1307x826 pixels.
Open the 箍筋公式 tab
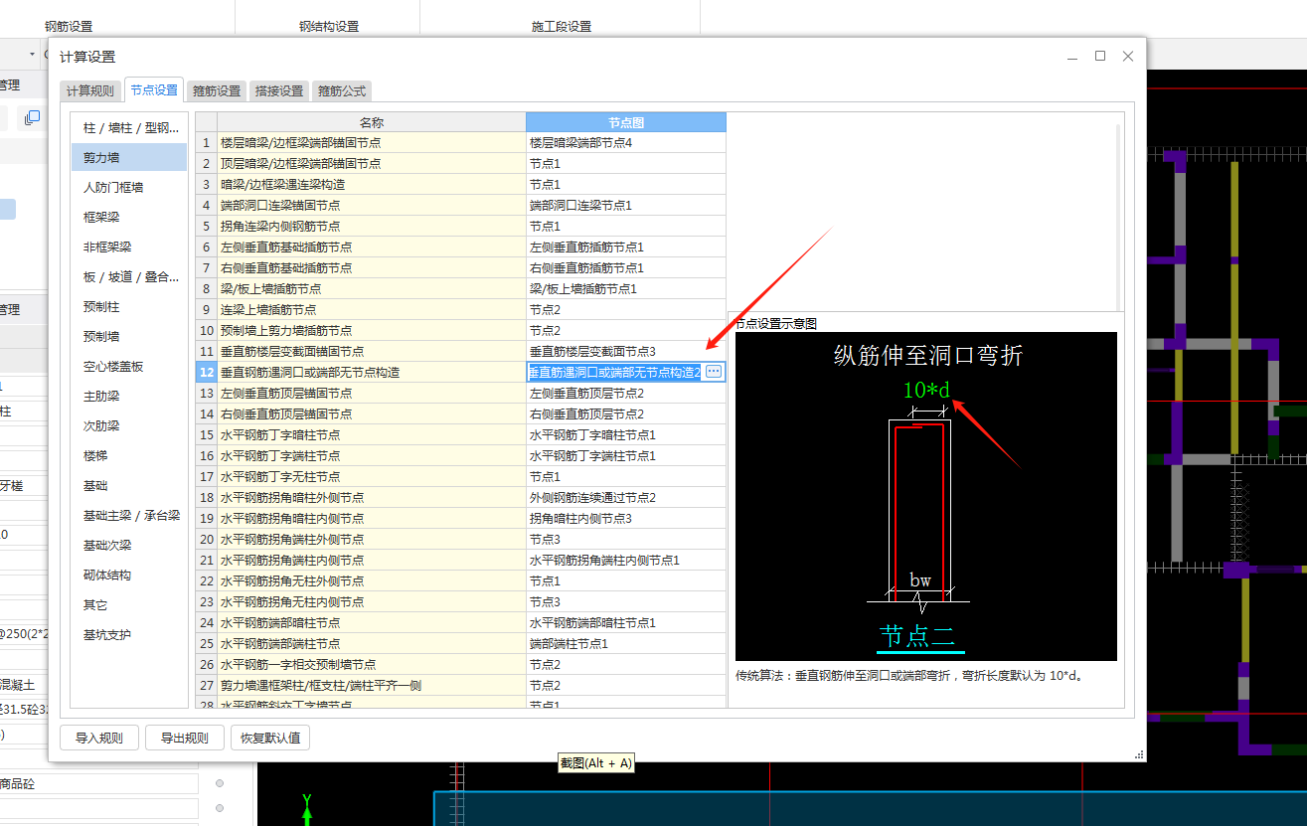[342, 90]
